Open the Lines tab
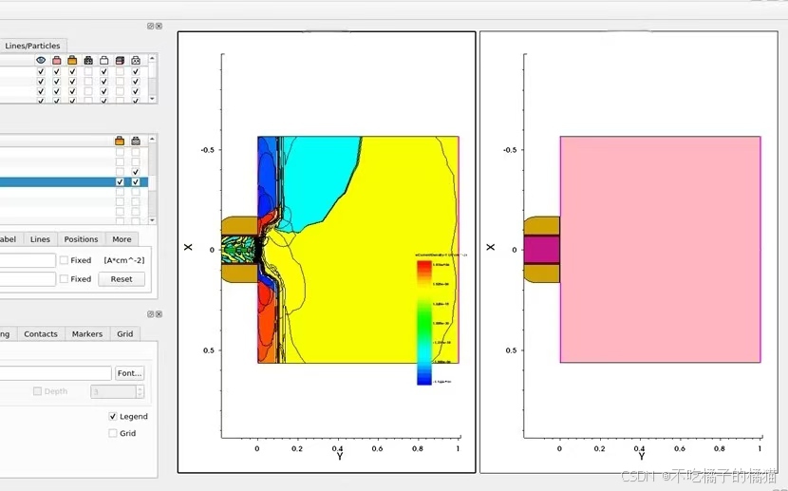Viewport: 788px width, 491px height. click(x=40, y=239)
